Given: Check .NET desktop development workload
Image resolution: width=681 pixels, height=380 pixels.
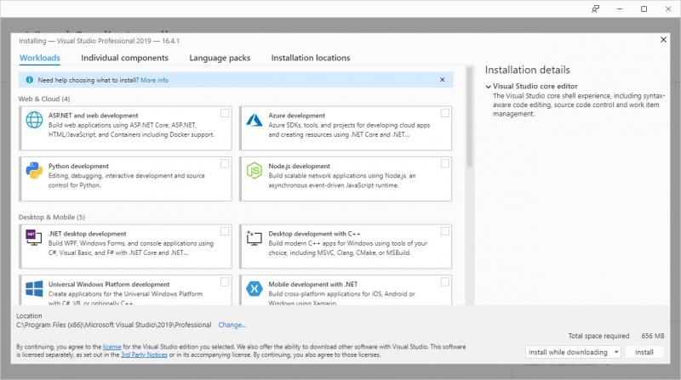Looking at the screenshot, I should [x=225, y=231].
